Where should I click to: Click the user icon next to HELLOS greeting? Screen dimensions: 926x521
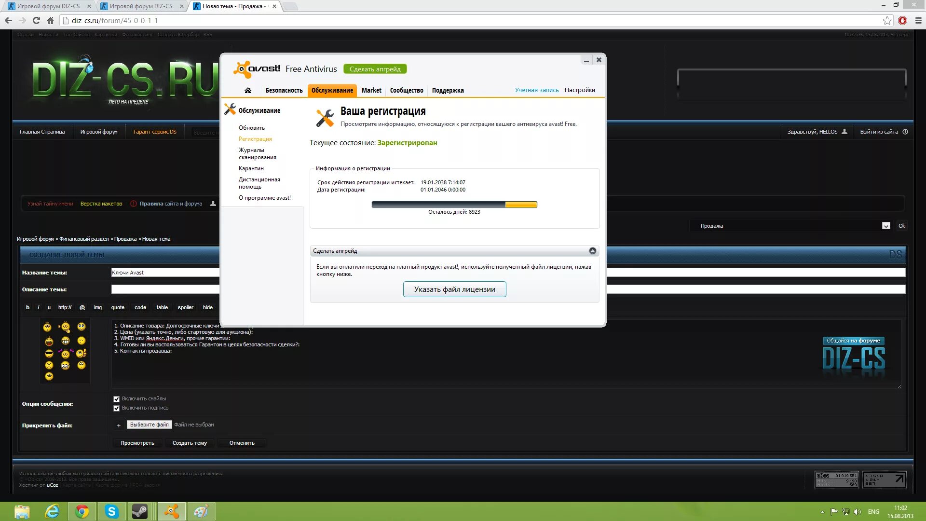click(844, 132)
